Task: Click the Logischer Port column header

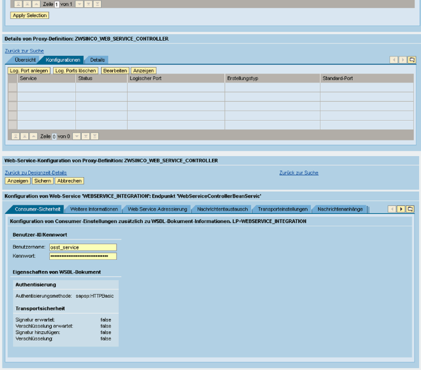Action: click(x=175, y=78)
